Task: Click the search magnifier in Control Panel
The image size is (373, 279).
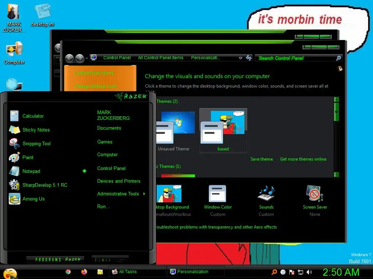Action: (338, 58)
